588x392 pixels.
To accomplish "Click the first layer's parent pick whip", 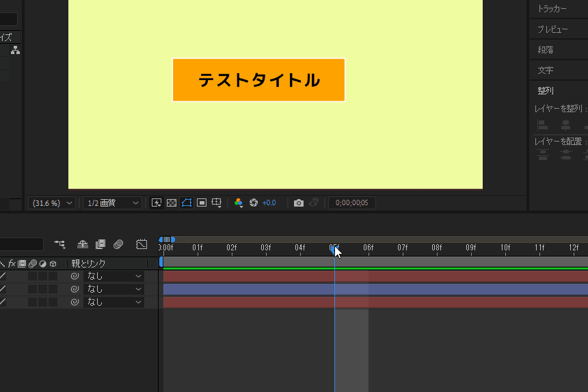I will click(75, 276).
